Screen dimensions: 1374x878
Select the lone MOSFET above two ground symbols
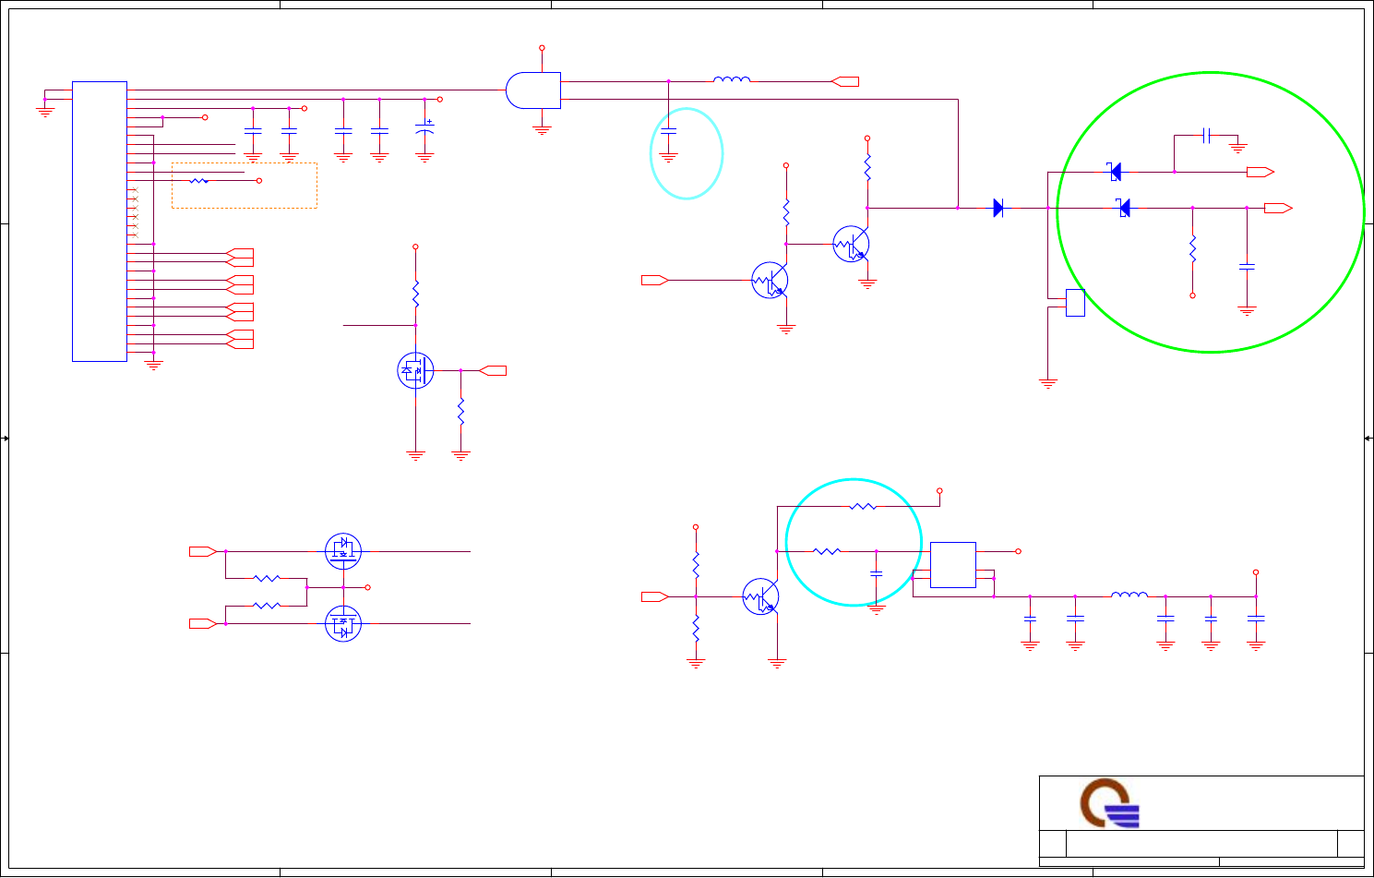(415, 370)
